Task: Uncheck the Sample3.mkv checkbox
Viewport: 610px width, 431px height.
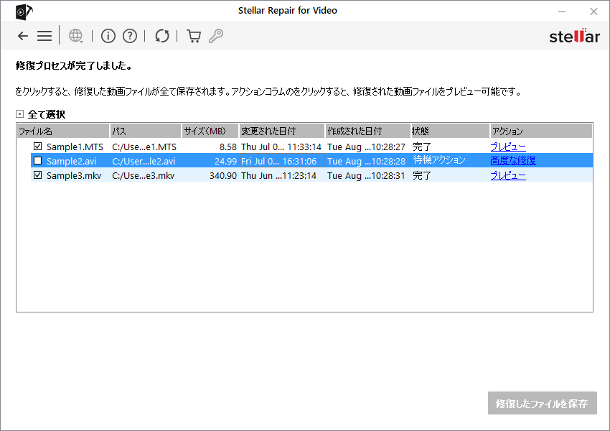Action: coord(38,175)
